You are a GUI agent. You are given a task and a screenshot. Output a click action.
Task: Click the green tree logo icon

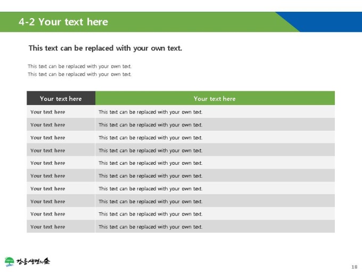pos(9,261)
